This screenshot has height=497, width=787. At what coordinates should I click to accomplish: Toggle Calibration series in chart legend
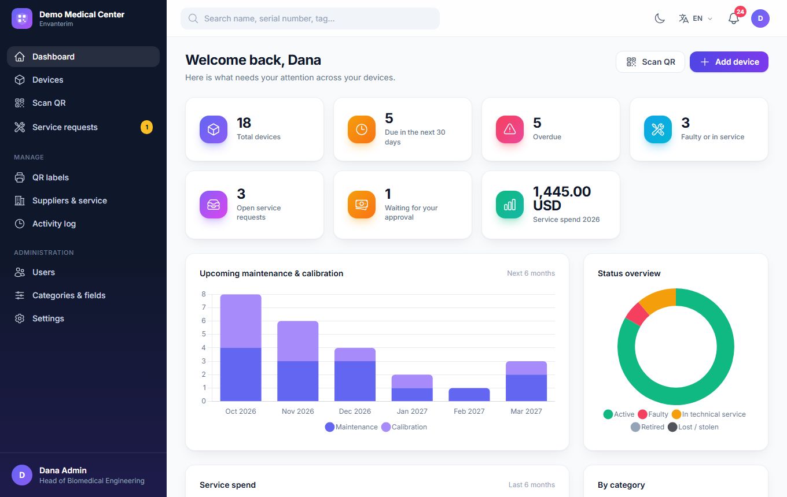point(404,427)
